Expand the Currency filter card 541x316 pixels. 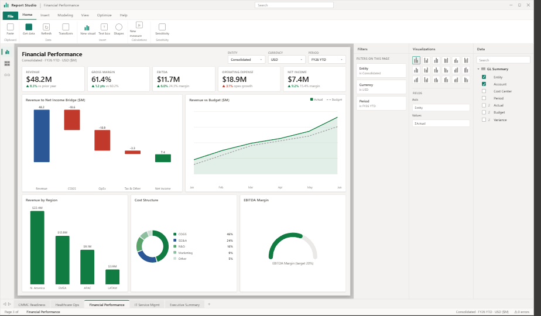[x=381, y=87]
